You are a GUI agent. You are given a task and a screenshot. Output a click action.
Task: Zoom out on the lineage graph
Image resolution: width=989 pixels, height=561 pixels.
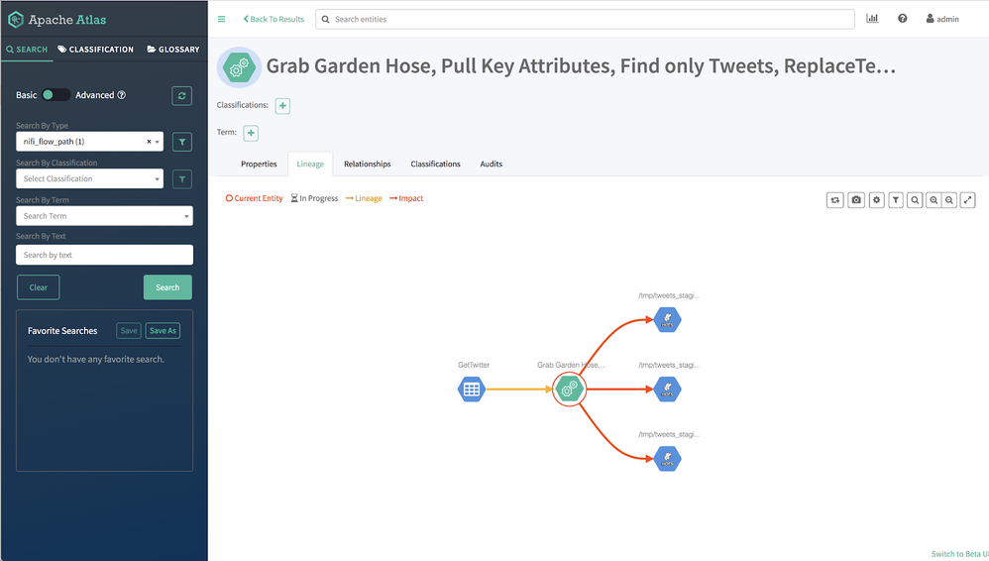949,200
